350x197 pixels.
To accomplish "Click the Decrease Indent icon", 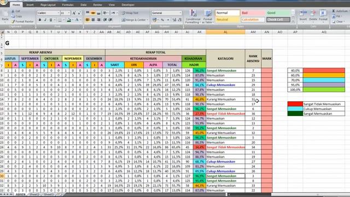I will tap(105, 20).
